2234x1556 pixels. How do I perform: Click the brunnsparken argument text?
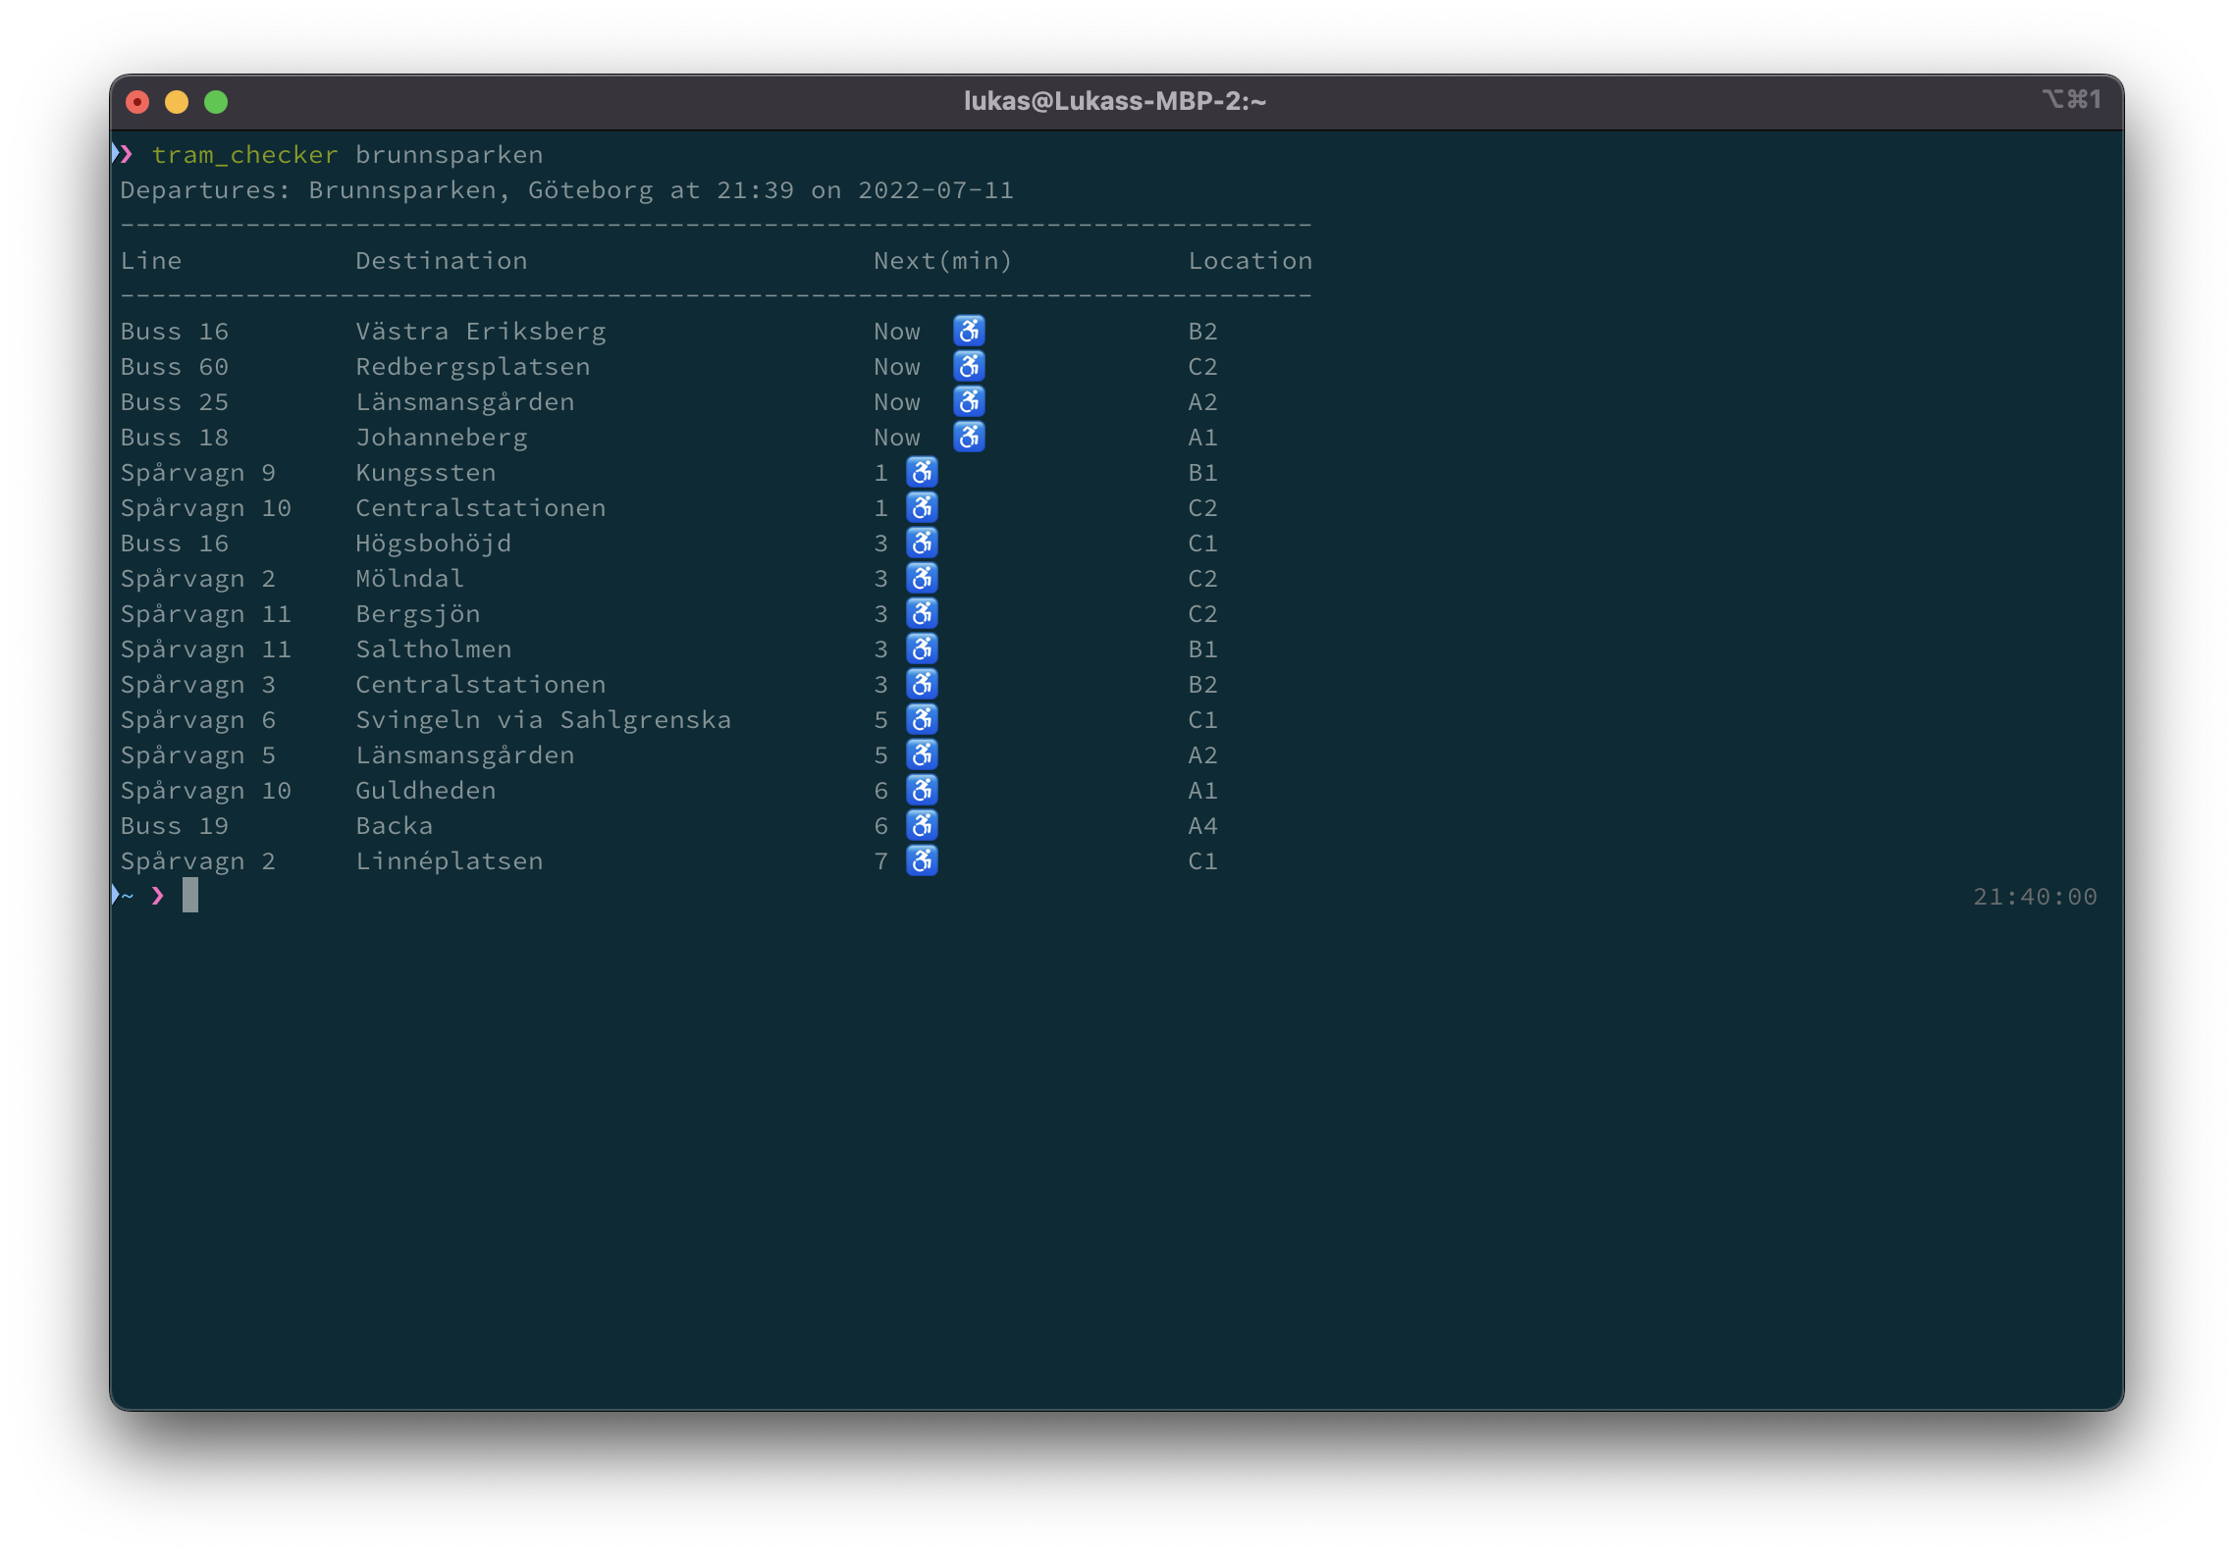coord(450,155)
